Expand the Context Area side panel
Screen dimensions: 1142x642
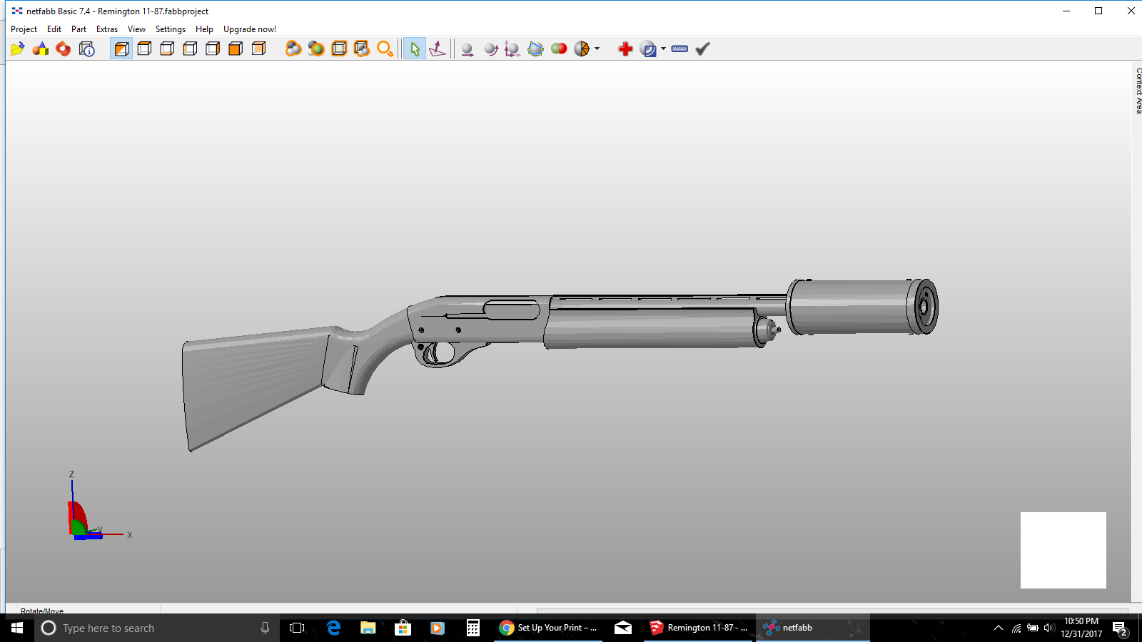[x=1138, y=91]
